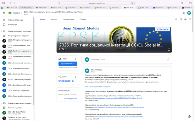Open 2024. Інтенсивний онлайн course
Screen dimensions: 195x121
pos(17,63)
